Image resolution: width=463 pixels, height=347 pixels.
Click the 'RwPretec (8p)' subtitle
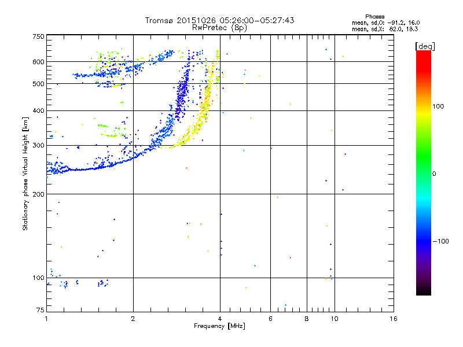[x=219, y=28]
